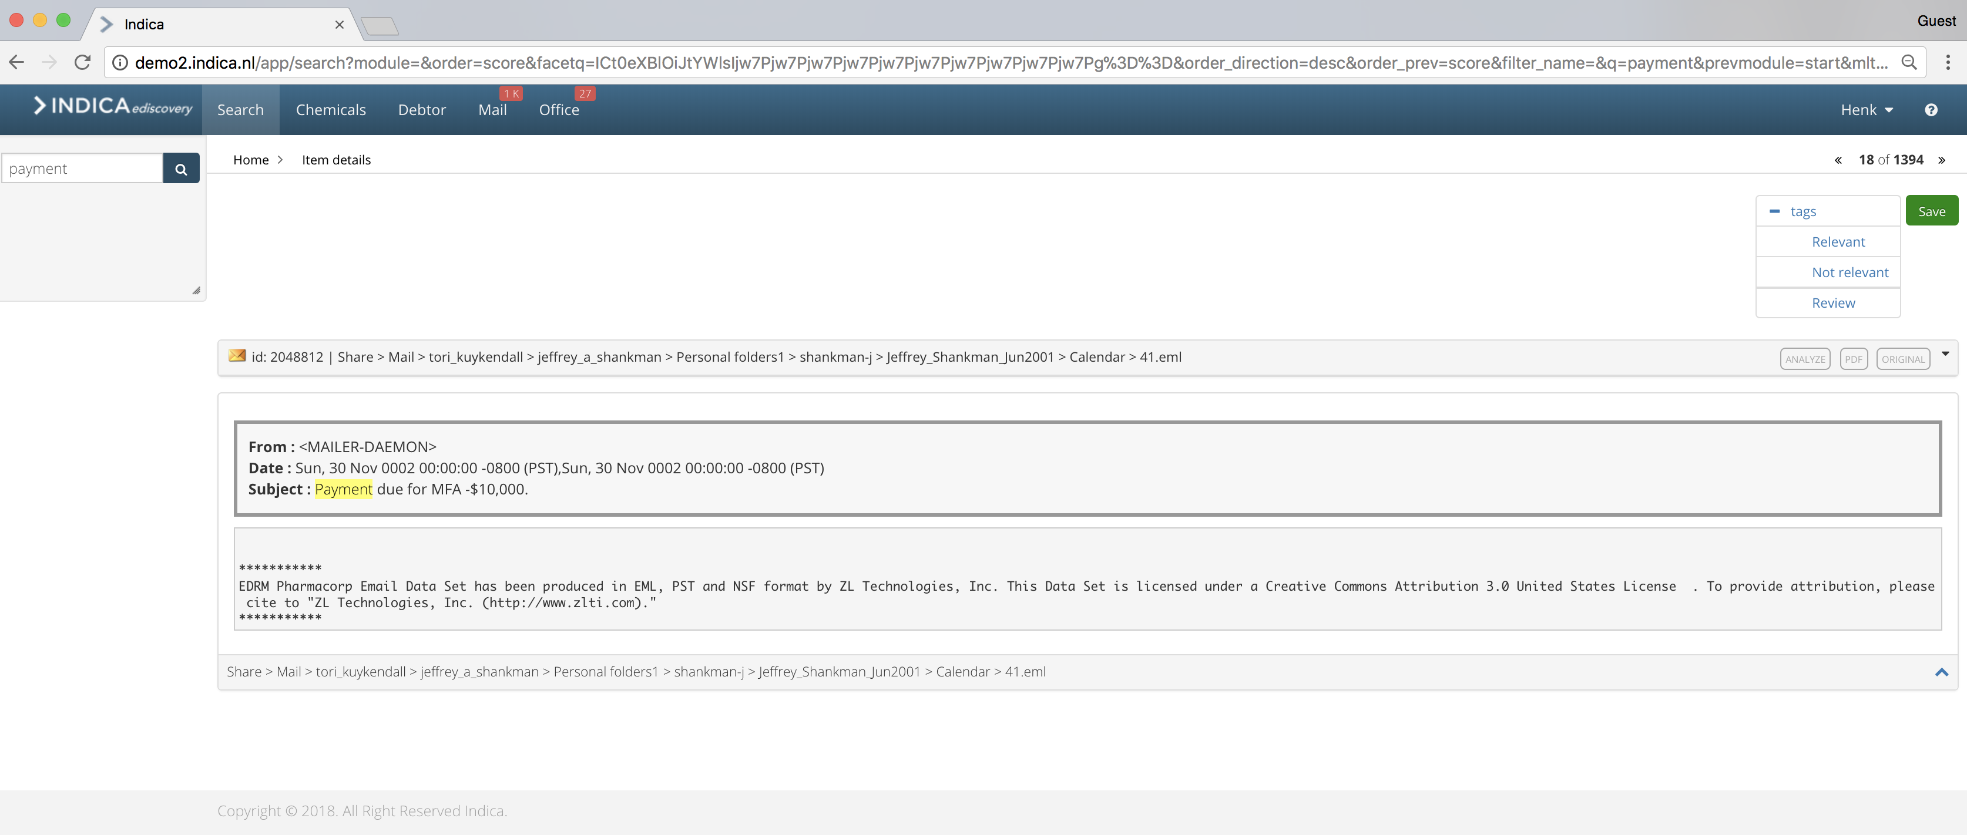This screenshot has height=835, width=1967.
Task: Open the help question mark icon
Action: tap(1931, 110)
